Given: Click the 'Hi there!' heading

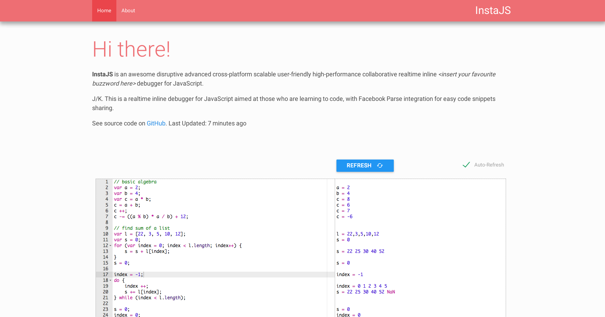Looking at the screenshot, I should tap(131, 49).
